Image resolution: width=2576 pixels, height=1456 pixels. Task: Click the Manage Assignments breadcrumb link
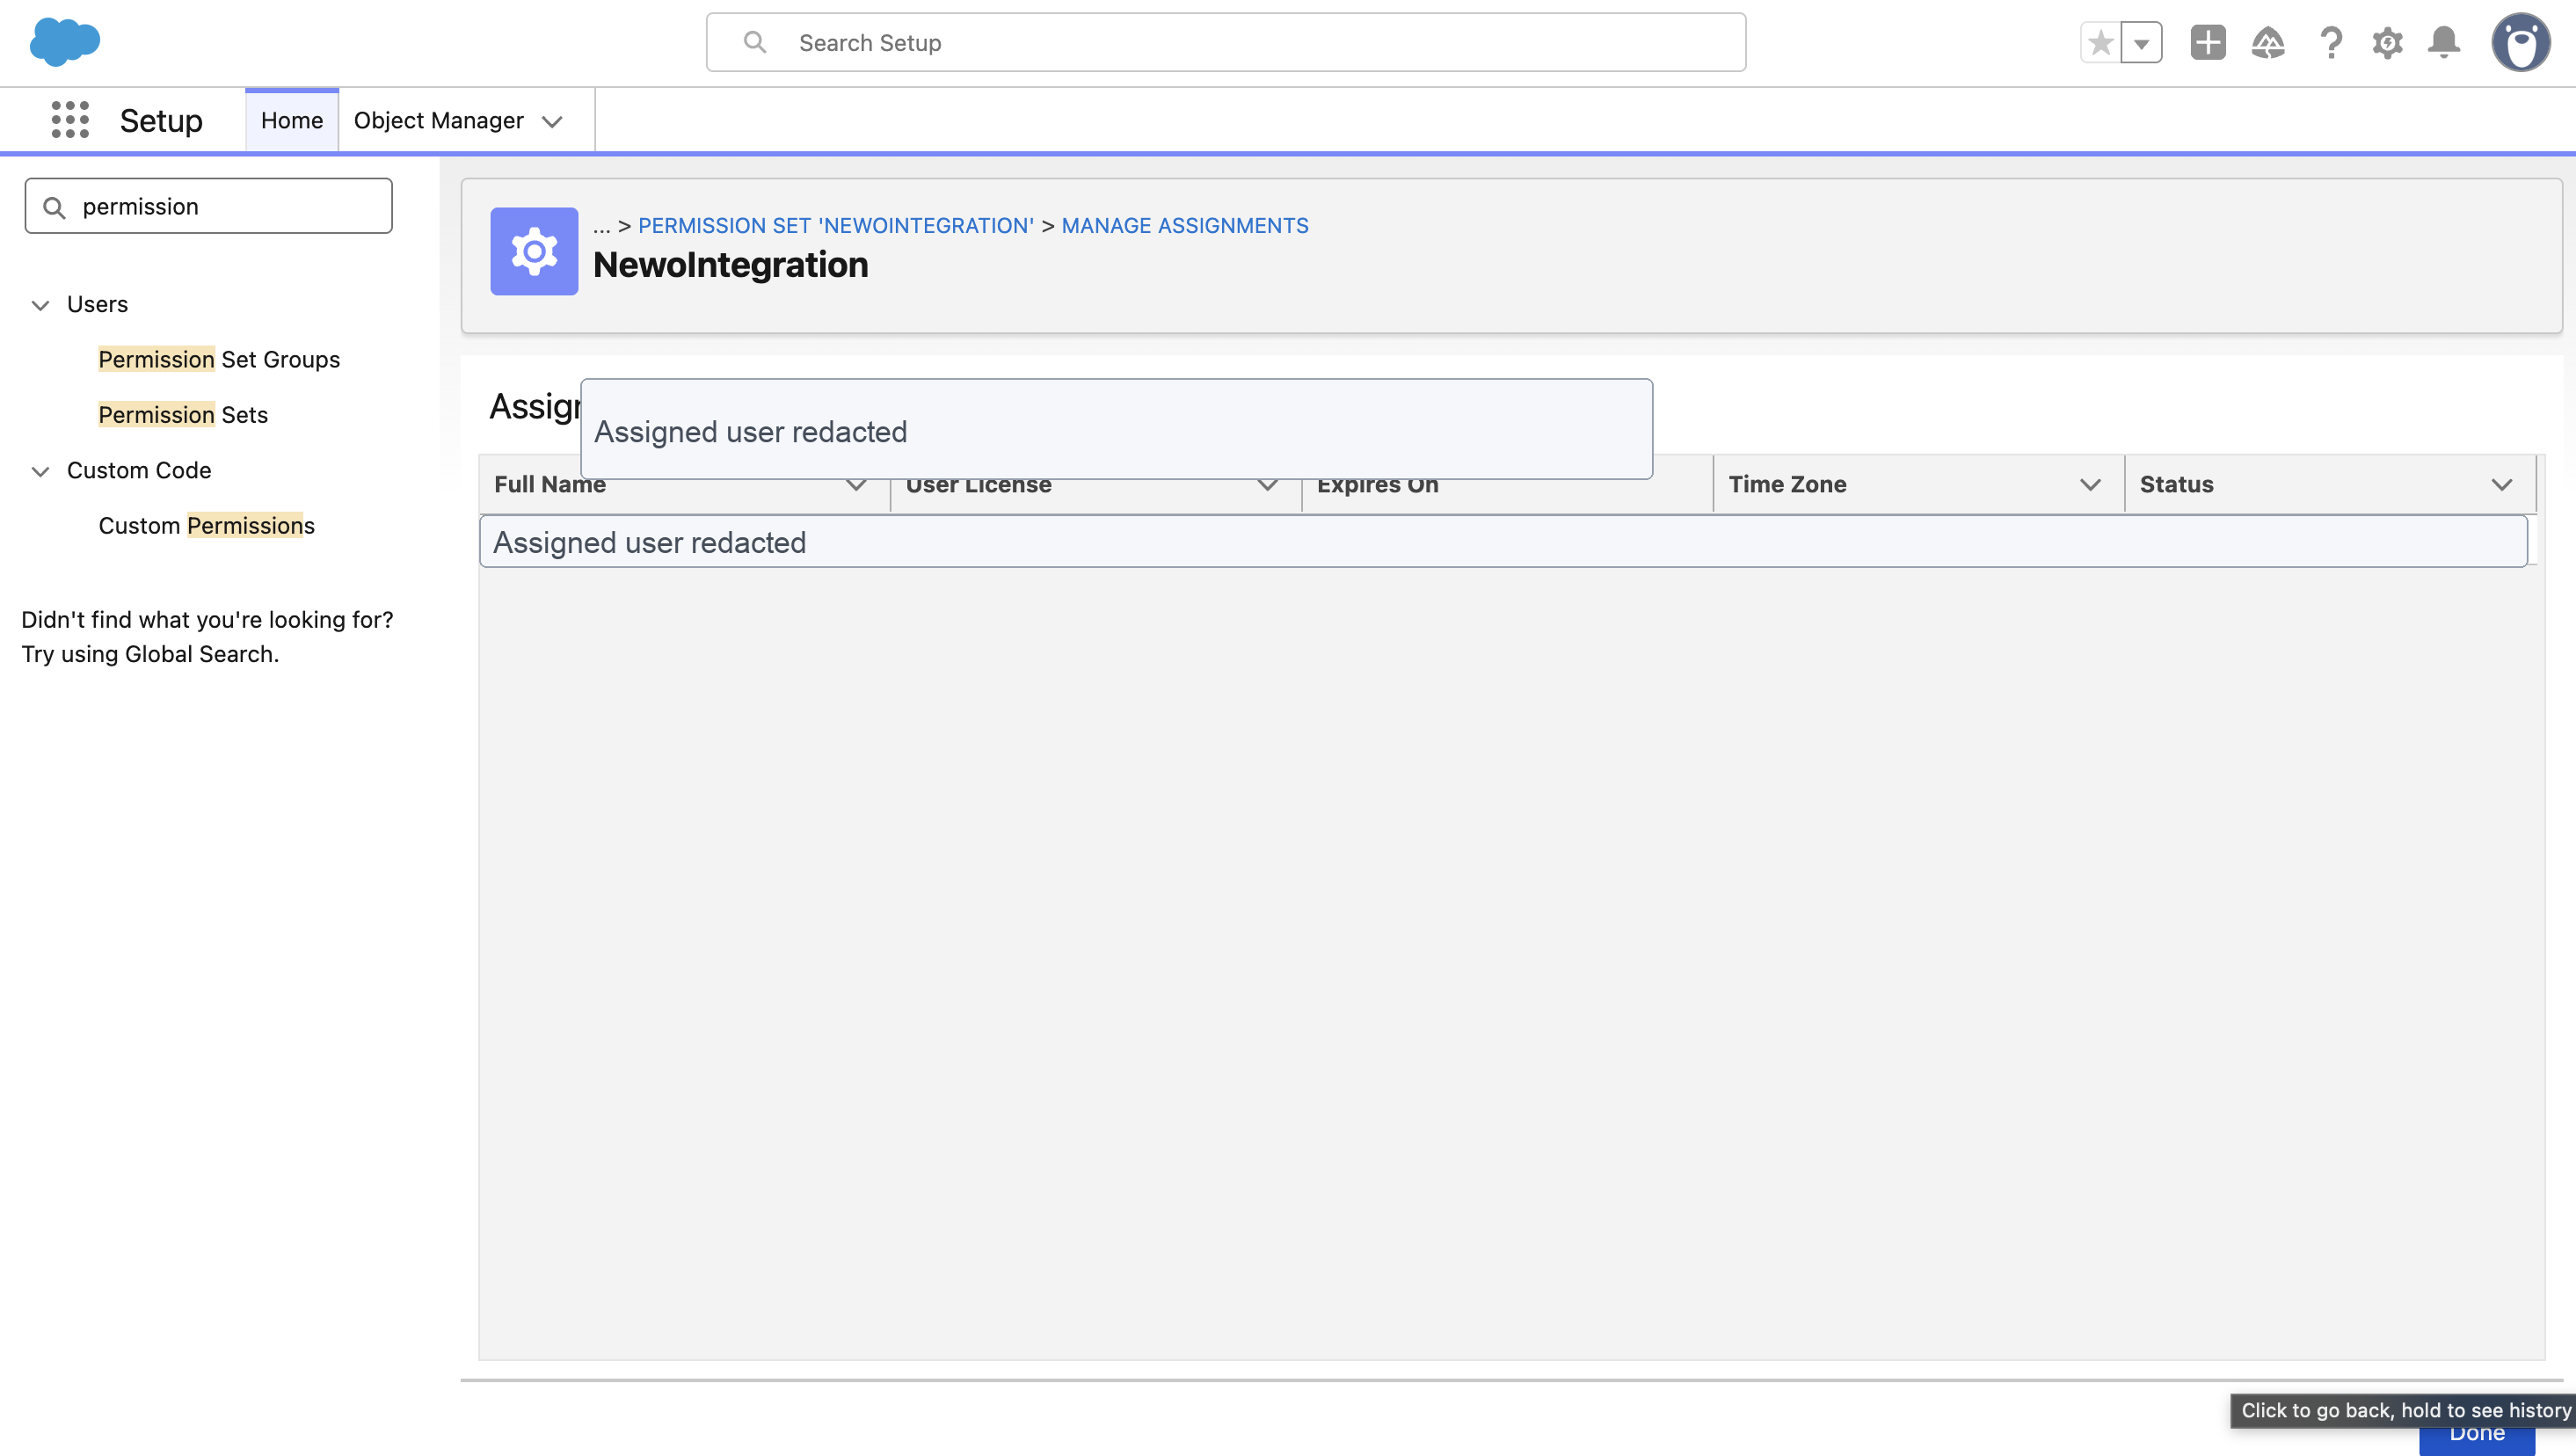click(x=1185, y=226)
